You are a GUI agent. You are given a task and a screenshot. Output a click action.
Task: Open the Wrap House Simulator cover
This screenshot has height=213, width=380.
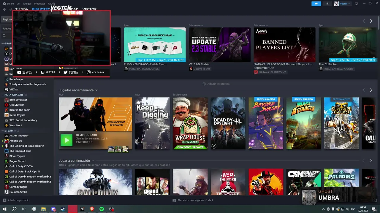point(190,123)
